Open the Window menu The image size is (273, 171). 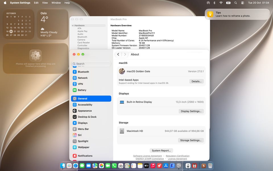point(56,3)
